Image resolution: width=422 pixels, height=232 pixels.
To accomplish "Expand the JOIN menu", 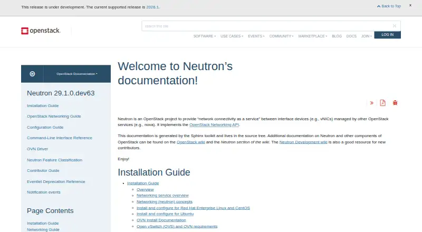I will pyautogui.click(x=366, y=36).
